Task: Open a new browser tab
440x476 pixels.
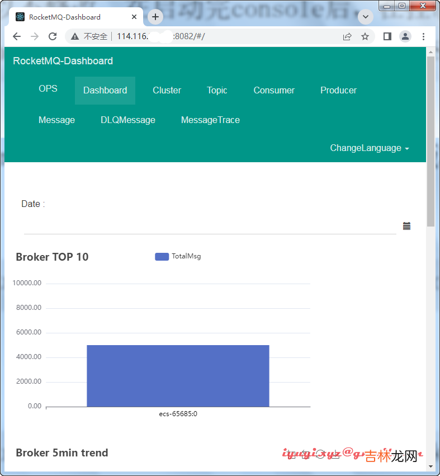Action: coord(155,17)
